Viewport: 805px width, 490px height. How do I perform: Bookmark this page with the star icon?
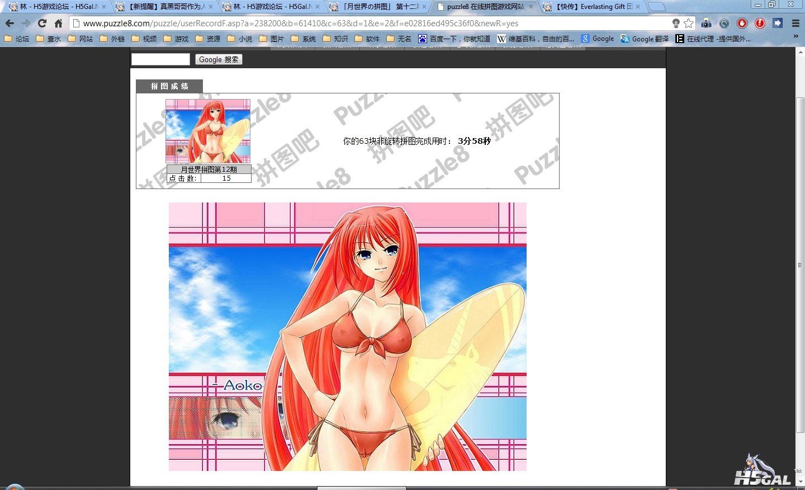pos(688,23)
